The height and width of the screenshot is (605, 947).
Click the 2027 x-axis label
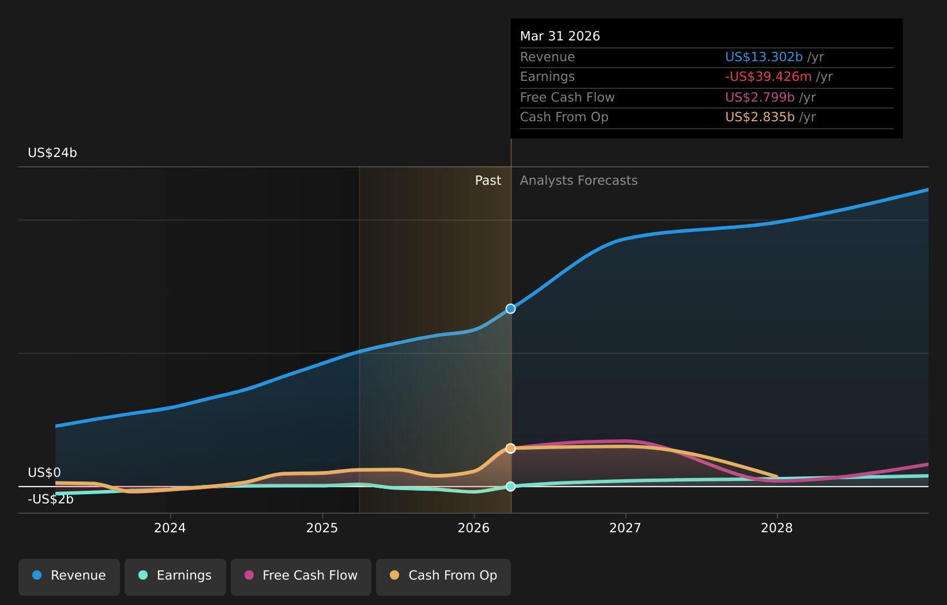(625, 528)
